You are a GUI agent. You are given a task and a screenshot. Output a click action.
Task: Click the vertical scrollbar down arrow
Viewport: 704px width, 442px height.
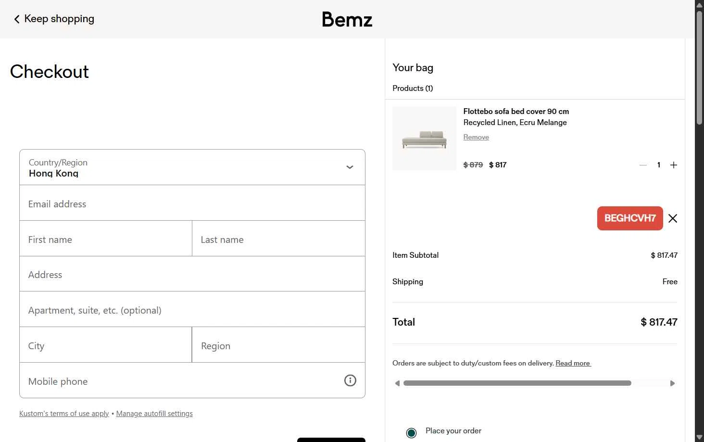point(699,437)
